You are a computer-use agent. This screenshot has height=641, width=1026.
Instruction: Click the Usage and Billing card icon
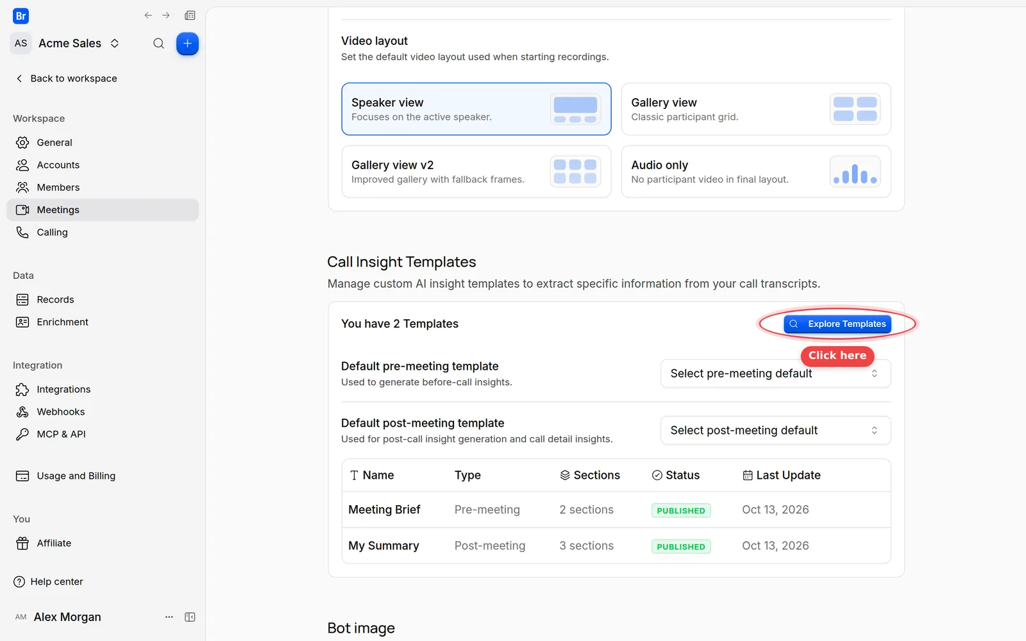click(x=22, y=476)
